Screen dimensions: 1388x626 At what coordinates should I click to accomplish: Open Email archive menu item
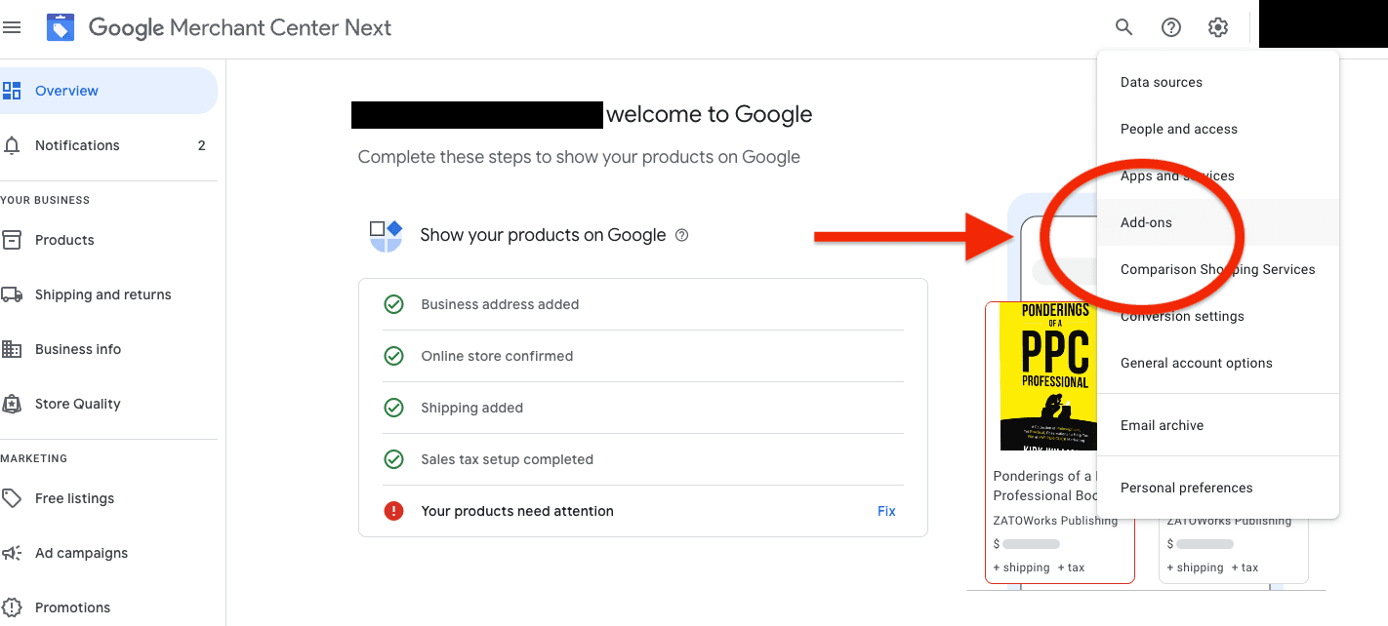(x=1162, y=425)
